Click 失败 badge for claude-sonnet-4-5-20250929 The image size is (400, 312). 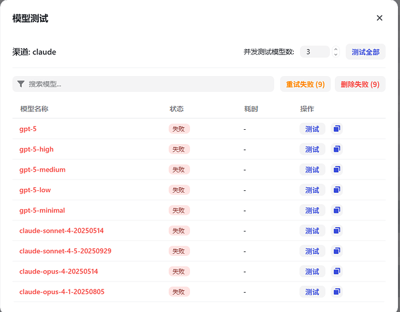[x=179, y=251]
